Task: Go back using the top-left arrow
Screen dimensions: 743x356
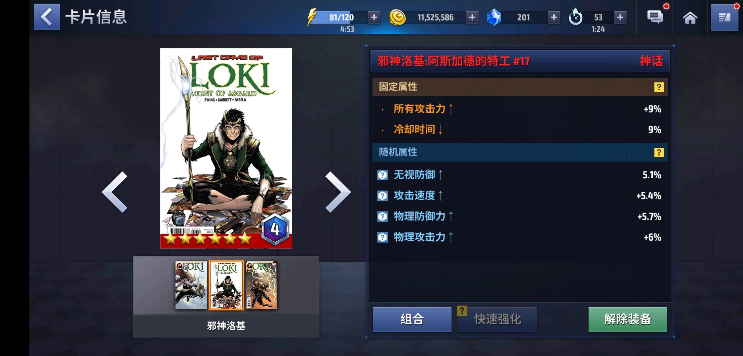Action: point(47,17)
